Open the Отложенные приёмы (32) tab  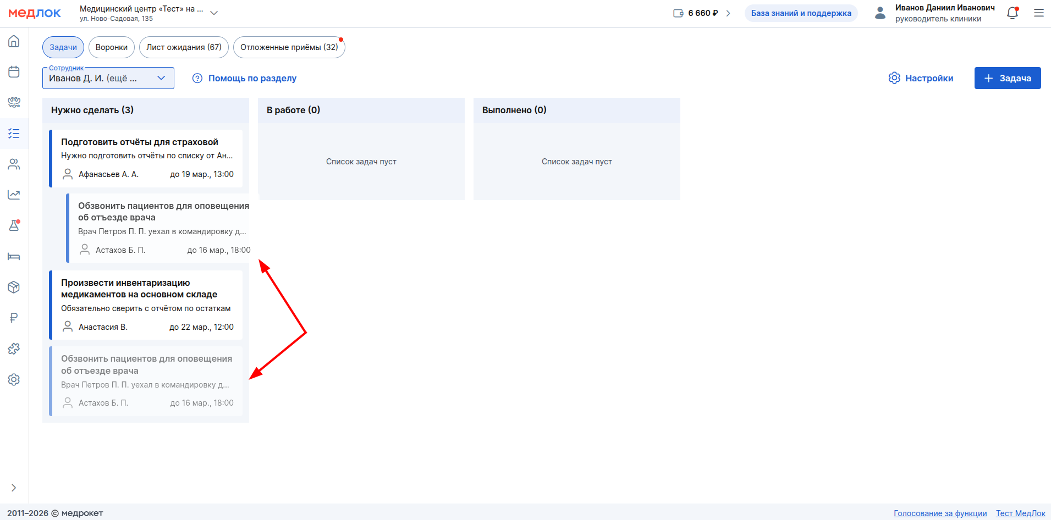[289, 47]
